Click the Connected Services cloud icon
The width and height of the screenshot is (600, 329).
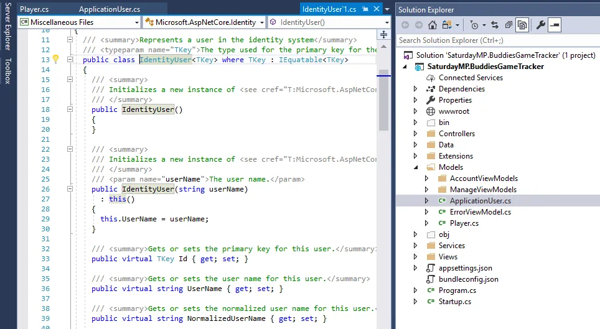tap(431, 78)
